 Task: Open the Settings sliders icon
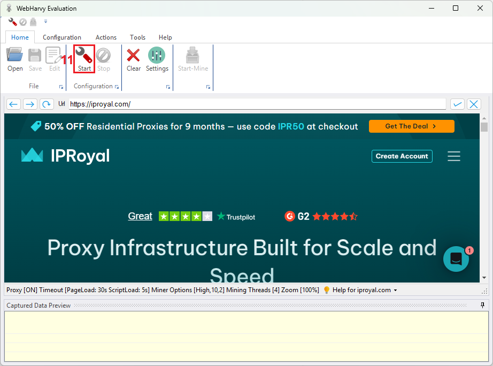pos(157,58)
